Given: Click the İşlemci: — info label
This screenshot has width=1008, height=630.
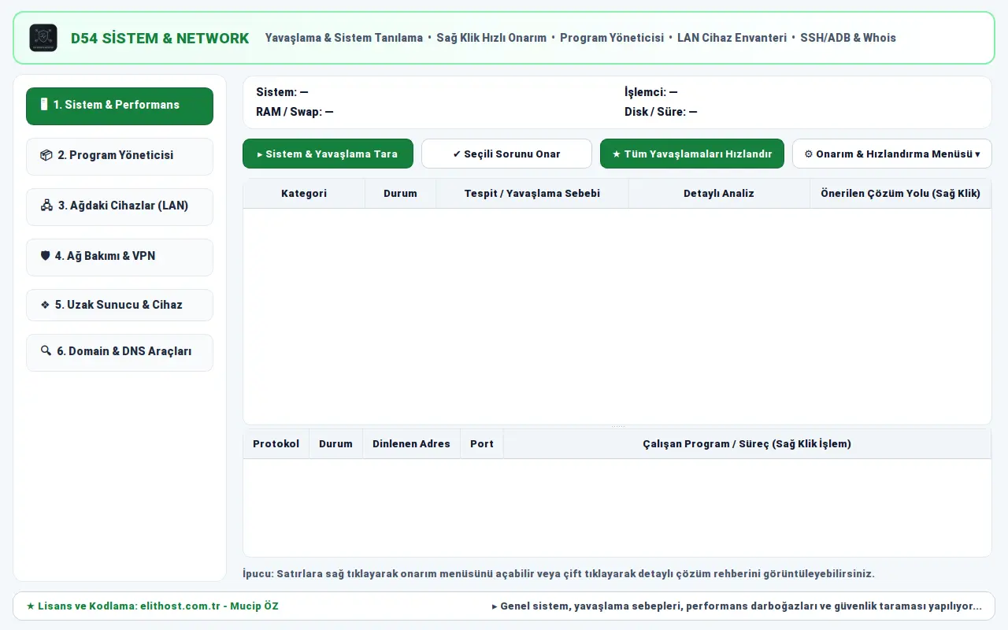Looking at the screenshot, I should click(x=651, y=92).
